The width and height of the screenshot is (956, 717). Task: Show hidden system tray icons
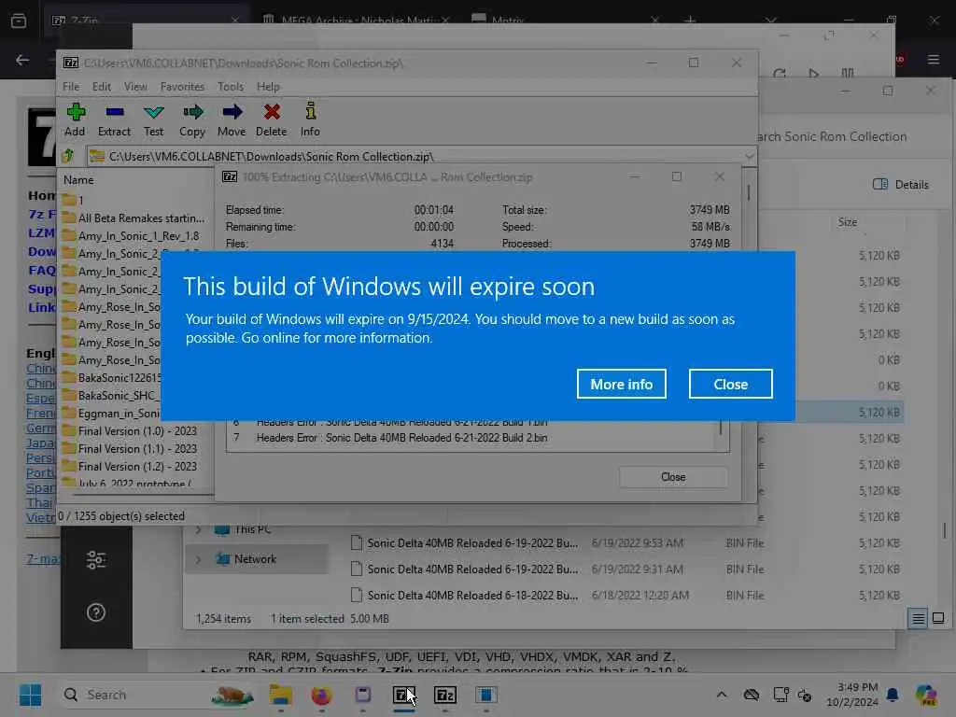tap(722, 695)
